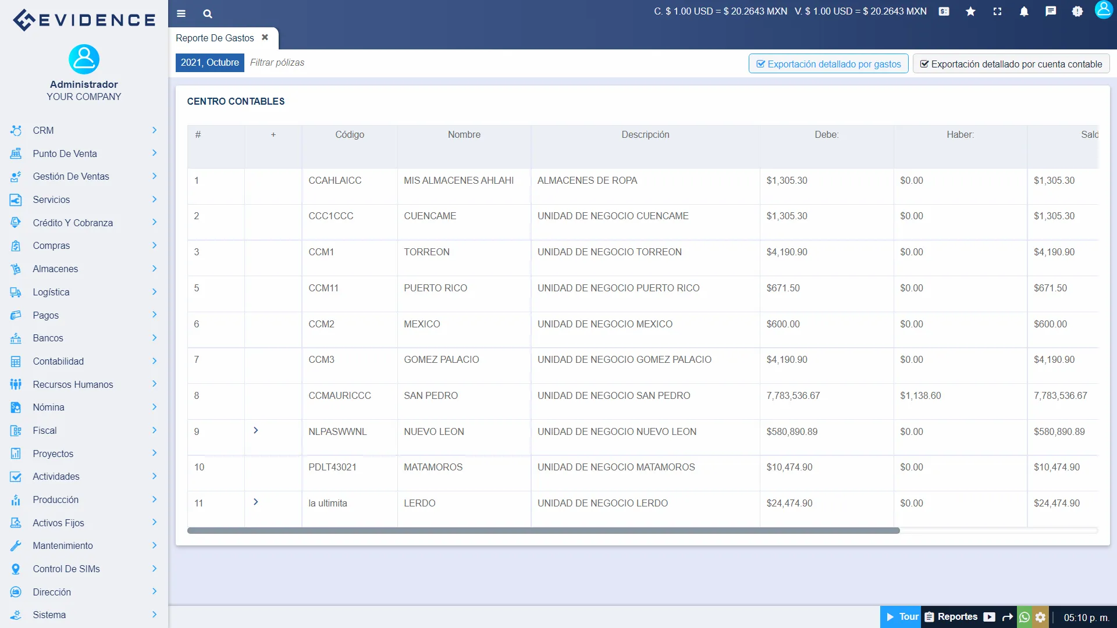Click the 2021, Octubre period button
Viewport: 1117px width, 628px height.
click(209, 62)
